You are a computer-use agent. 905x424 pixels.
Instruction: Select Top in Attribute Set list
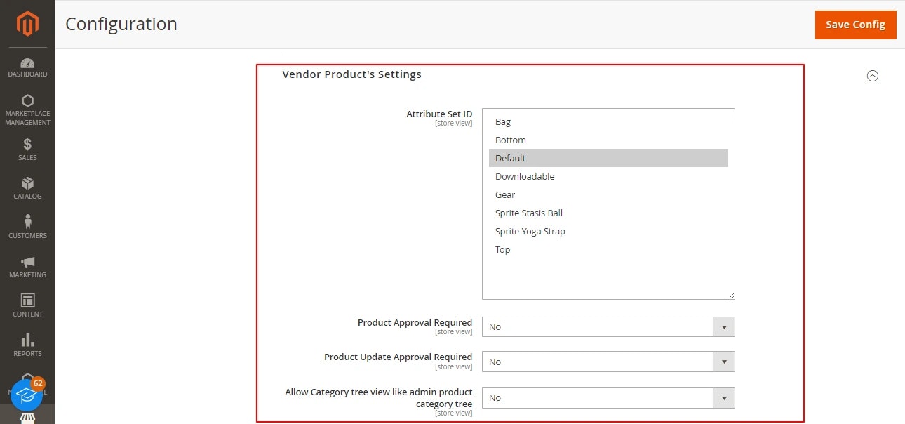tap(608, 249)
